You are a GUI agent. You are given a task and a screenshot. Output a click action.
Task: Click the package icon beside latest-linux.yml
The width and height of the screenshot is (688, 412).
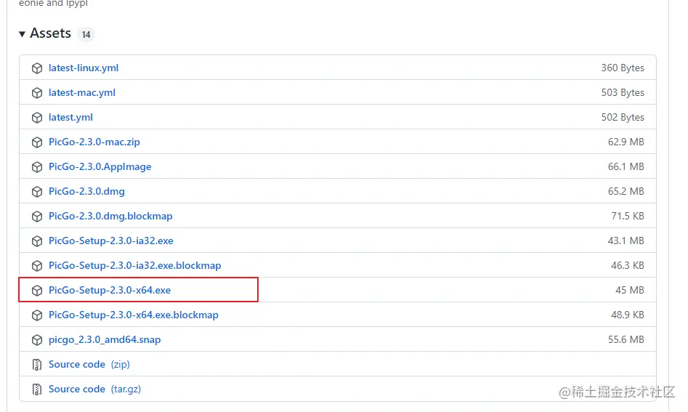[x=37, y=68]
